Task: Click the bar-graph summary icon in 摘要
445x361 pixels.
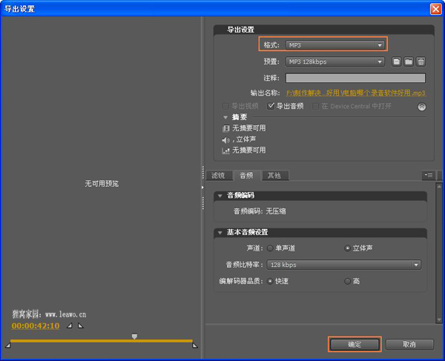Action: pyautogui.click(x=225, y=151)
